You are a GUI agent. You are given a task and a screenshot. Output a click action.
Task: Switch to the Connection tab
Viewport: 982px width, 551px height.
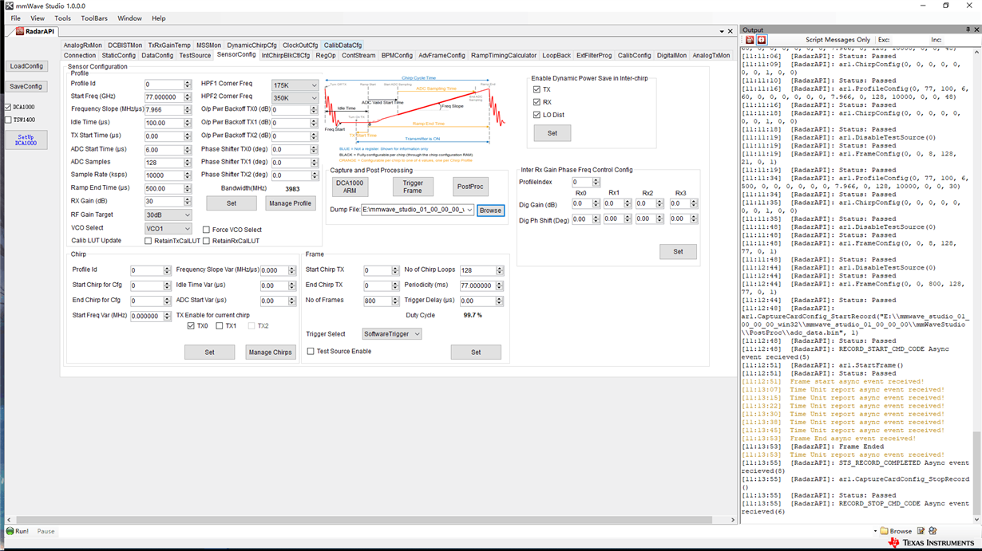(x=80, y=56)
